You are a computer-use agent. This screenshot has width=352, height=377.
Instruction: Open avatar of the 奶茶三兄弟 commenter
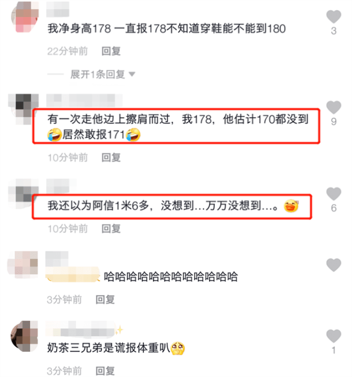click(25, 336)
